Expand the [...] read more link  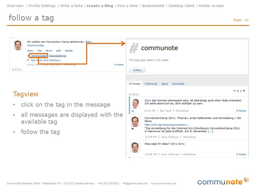tap(210, 131)
